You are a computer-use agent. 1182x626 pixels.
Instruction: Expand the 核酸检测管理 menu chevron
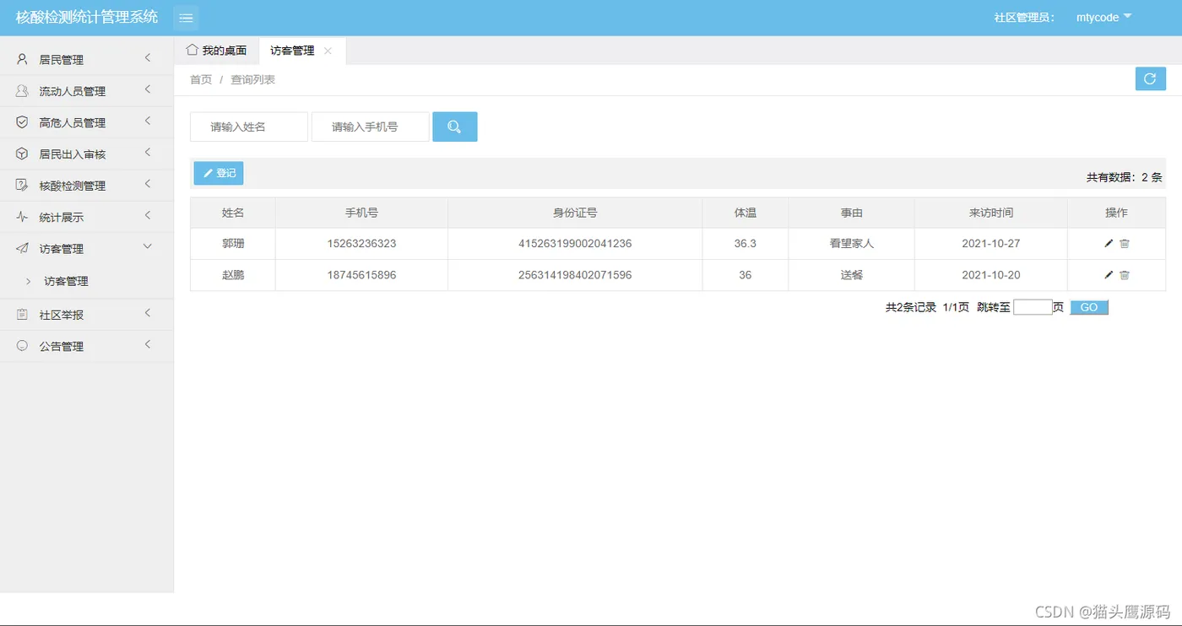coord(148,184)
